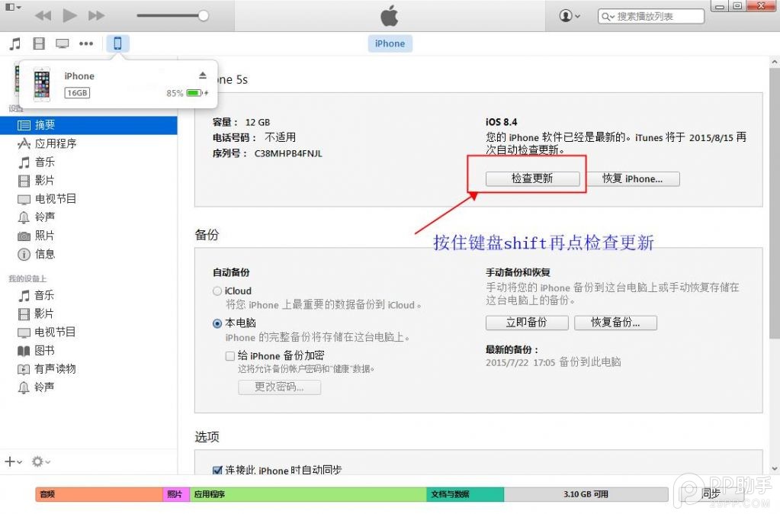The image size is (780, 514).
Task: Open the gear settings dropdown
Action: pos(40,461)
